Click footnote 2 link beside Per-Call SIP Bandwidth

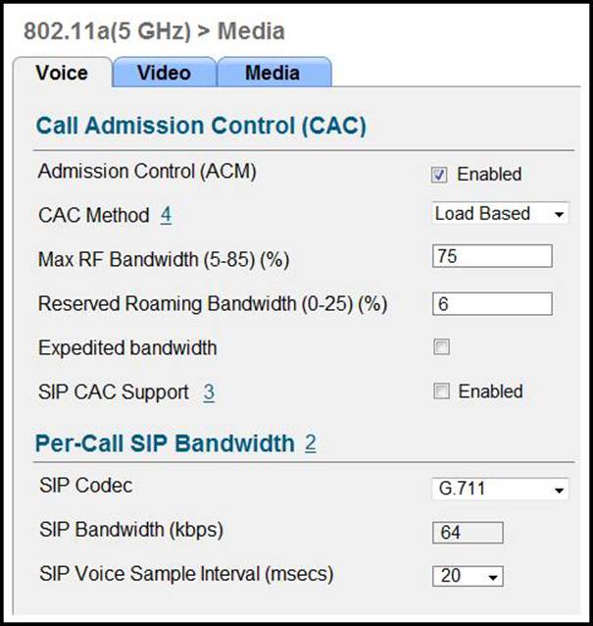[x=310, y=443]
